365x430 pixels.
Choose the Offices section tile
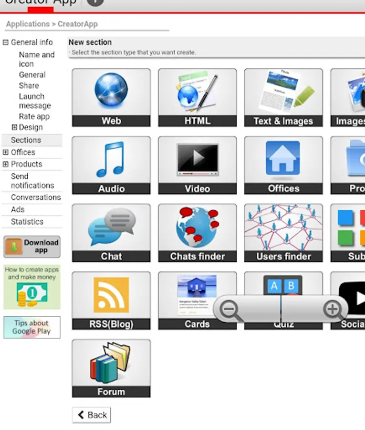point(283,165)
